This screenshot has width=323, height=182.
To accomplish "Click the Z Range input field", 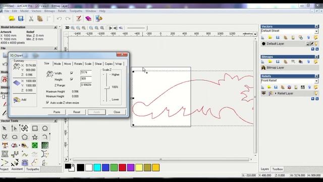I will pyautogui.click(x=86, y=85).
